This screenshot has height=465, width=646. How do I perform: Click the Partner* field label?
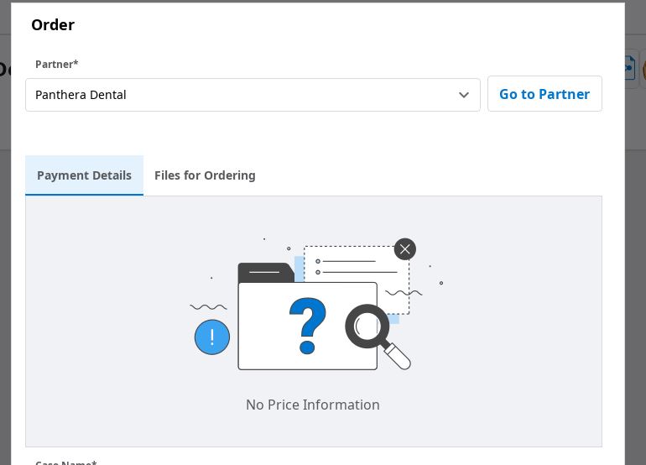[57, 64]
